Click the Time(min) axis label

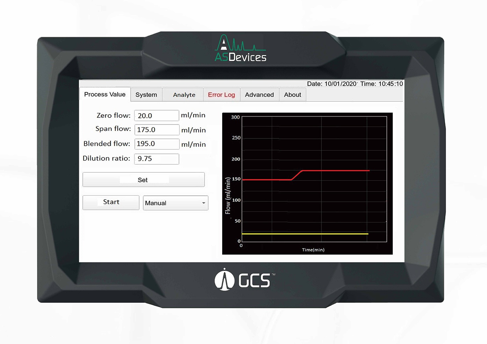313,250
